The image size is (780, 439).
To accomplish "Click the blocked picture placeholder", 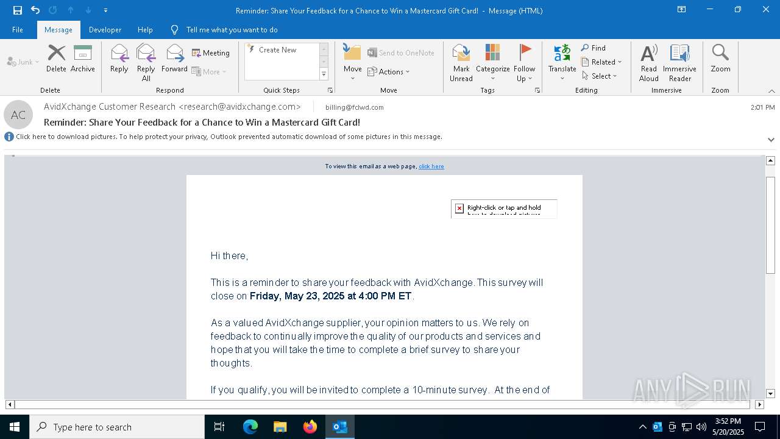I will 504,209.
